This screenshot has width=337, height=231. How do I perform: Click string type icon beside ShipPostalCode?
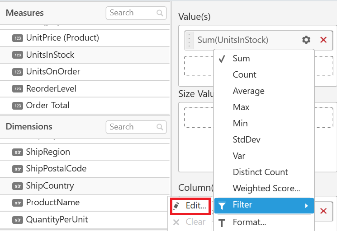click(18, 169)
